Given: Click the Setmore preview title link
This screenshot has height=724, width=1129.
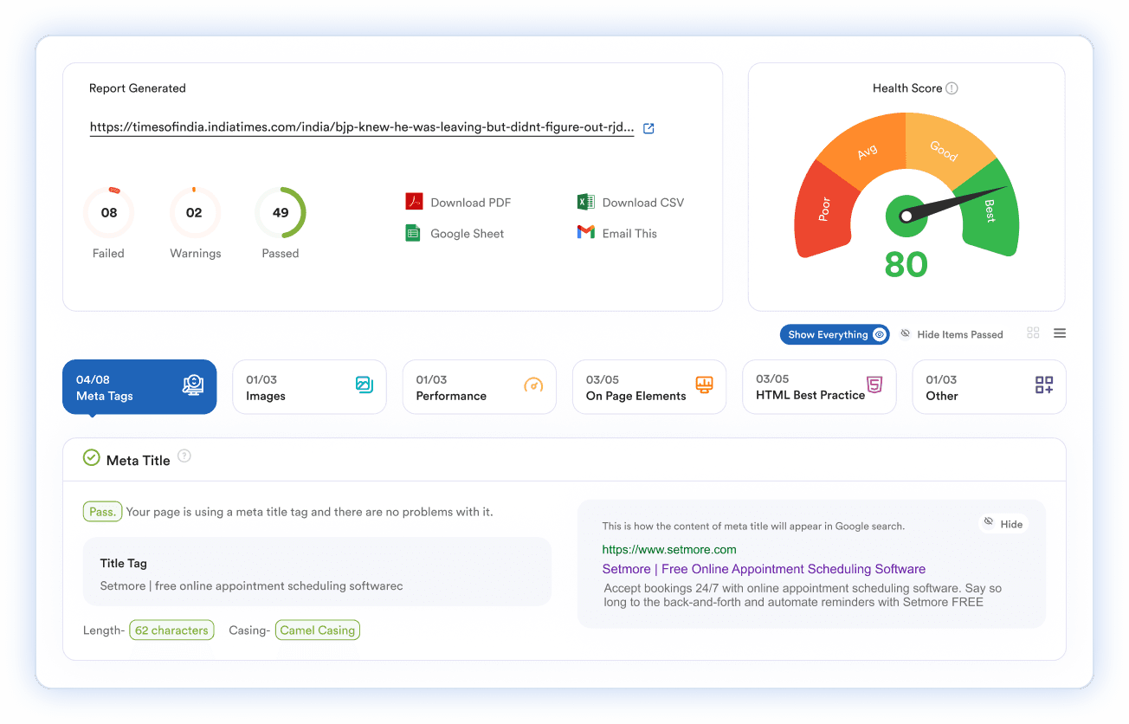Looking at the screenshot, I should pos(764,569).
